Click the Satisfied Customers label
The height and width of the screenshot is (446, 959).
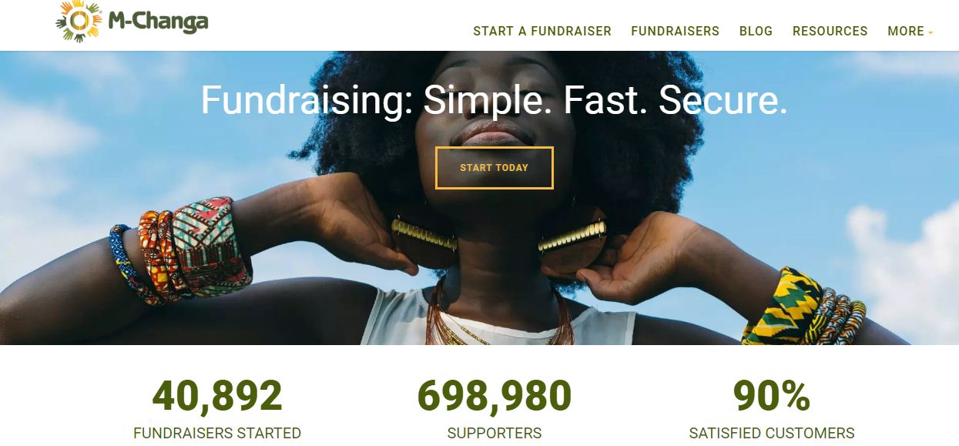point(772,433)
